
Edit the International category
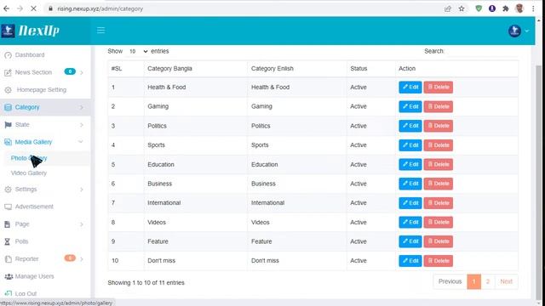pos(410,203)
